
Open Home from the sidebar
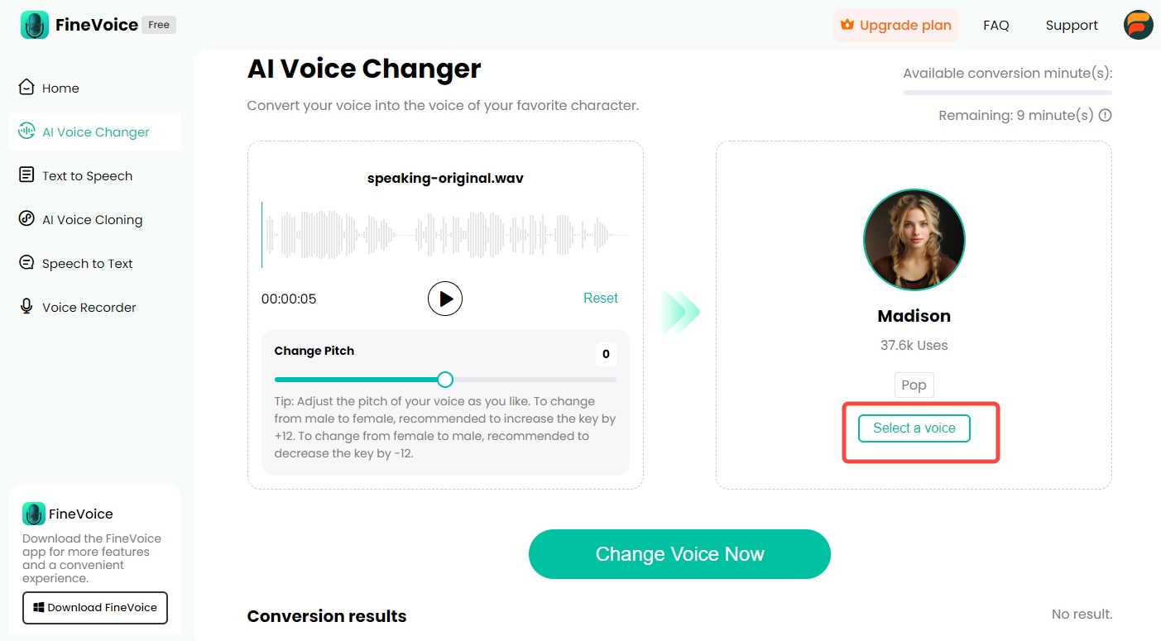tap(60, 88)
